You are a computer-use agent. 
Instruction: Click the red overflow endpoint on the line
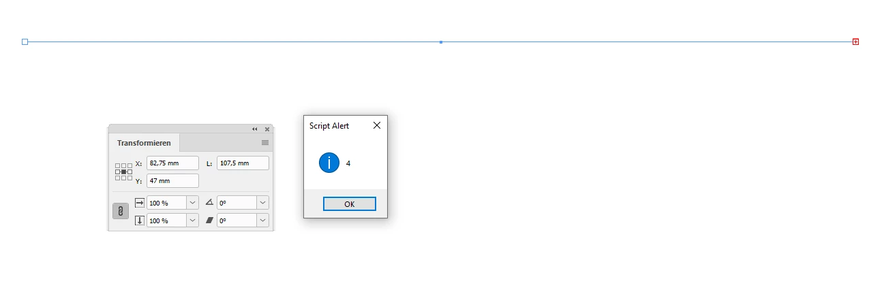pyautogui.click(x=856, y=42)
